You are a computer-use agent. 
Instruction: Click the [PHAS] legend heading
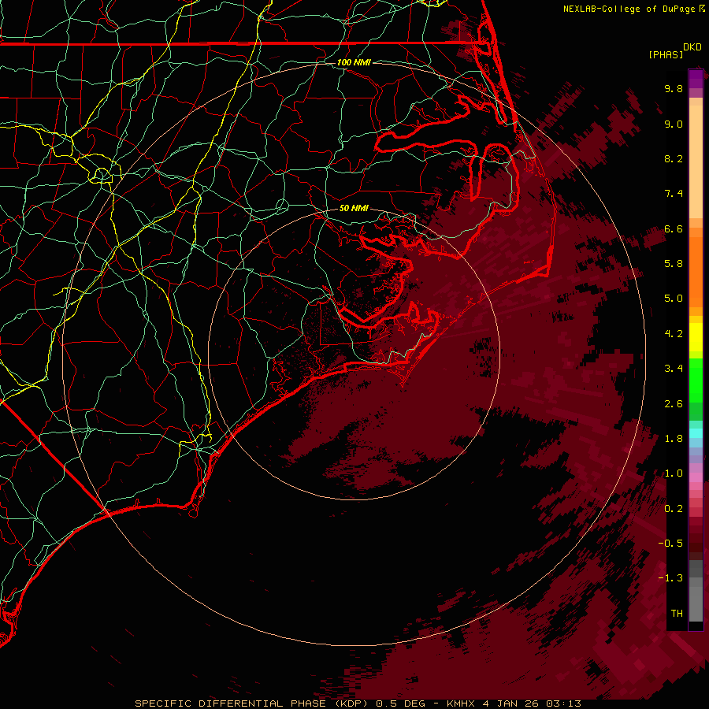(x=666, y=54)
